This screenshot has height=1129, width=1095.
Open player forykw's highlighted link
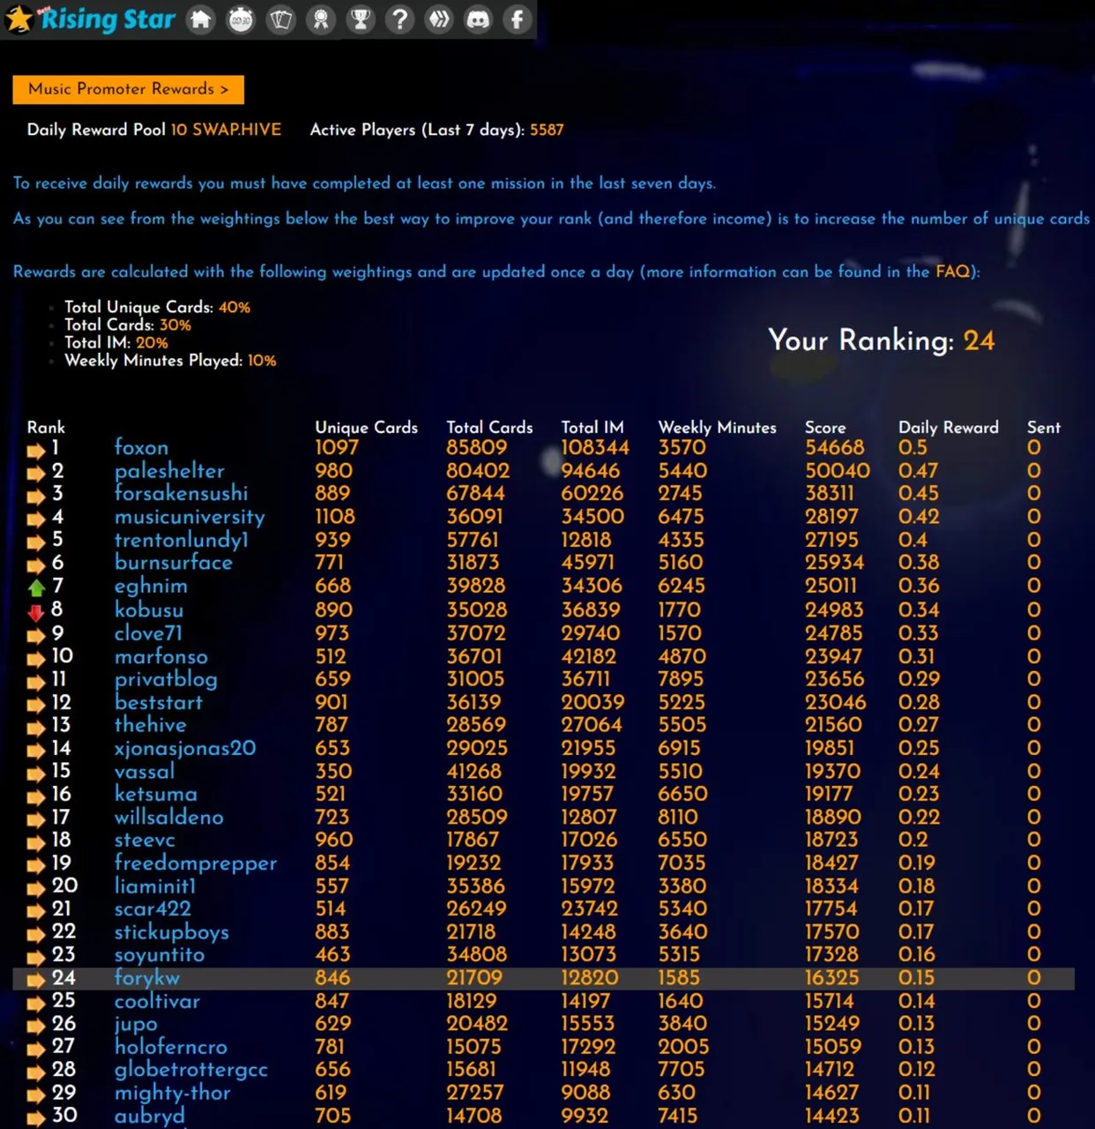147,978
